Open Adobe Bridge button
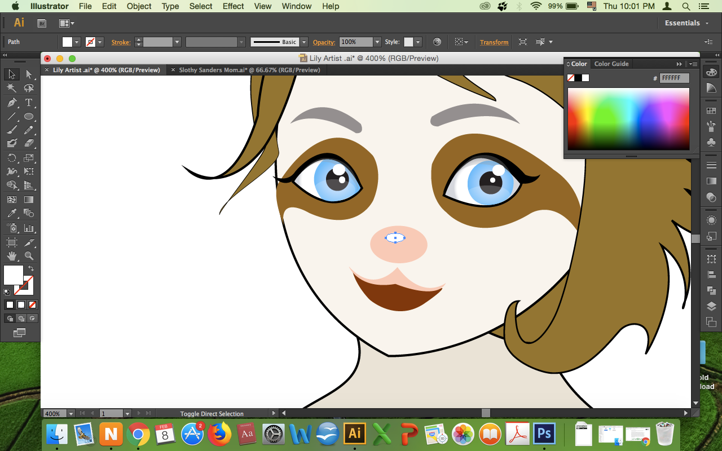The width and height of the screenshot is (722, 451). (x=42, y=23)
